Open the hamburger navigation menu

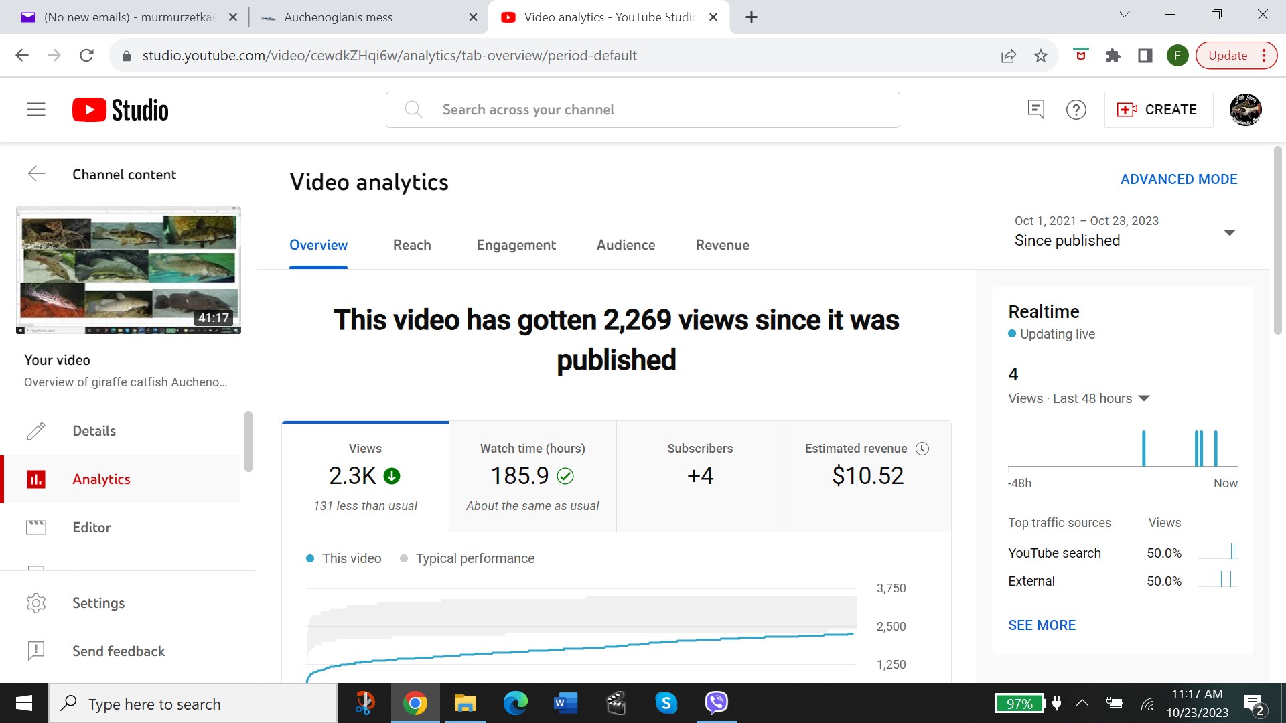pyautogui.click(x=36, y=110)
